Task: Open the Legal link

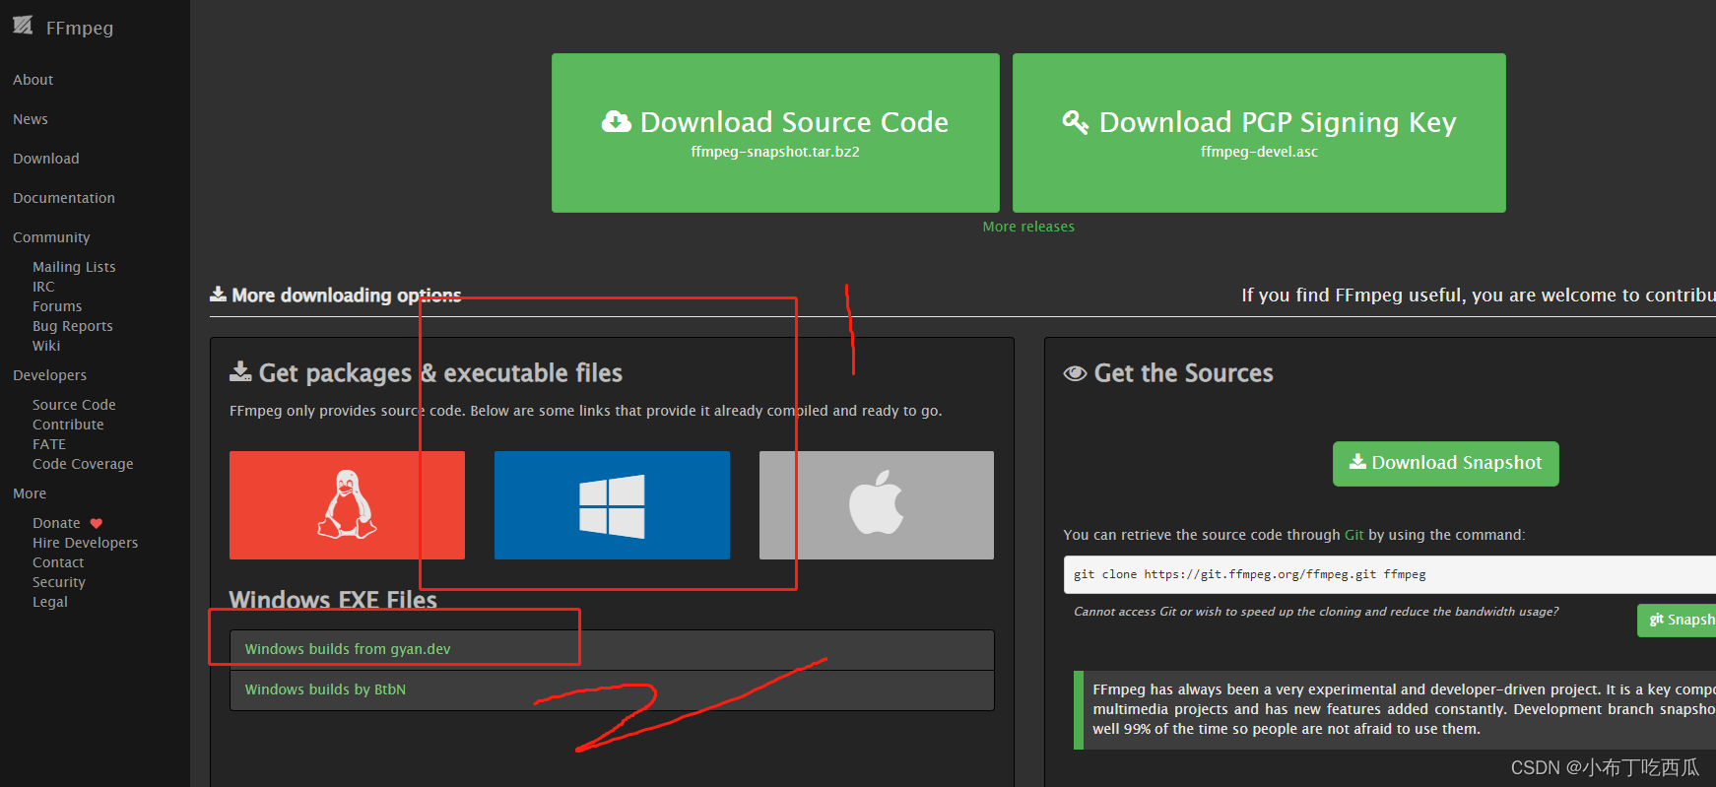Action: point(50,602)
